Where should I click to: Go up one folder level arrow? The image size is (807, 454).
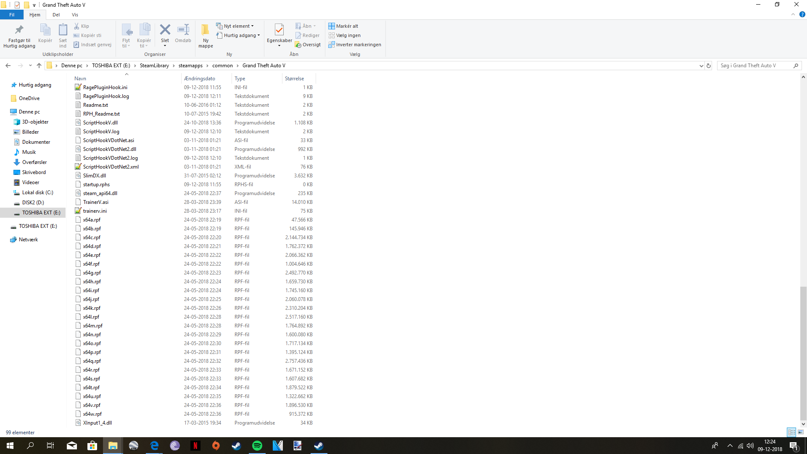point(39,66)
